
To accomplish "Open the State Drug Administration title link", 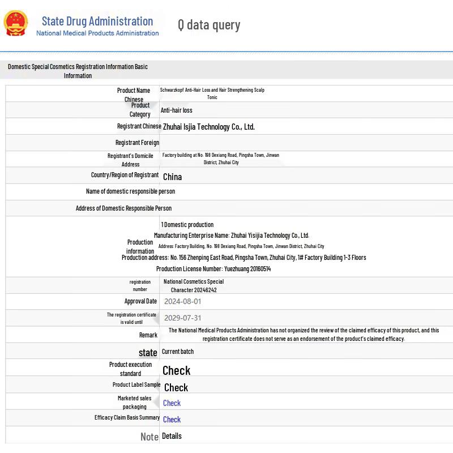I will pyautogui.click(x=97, y=21).
